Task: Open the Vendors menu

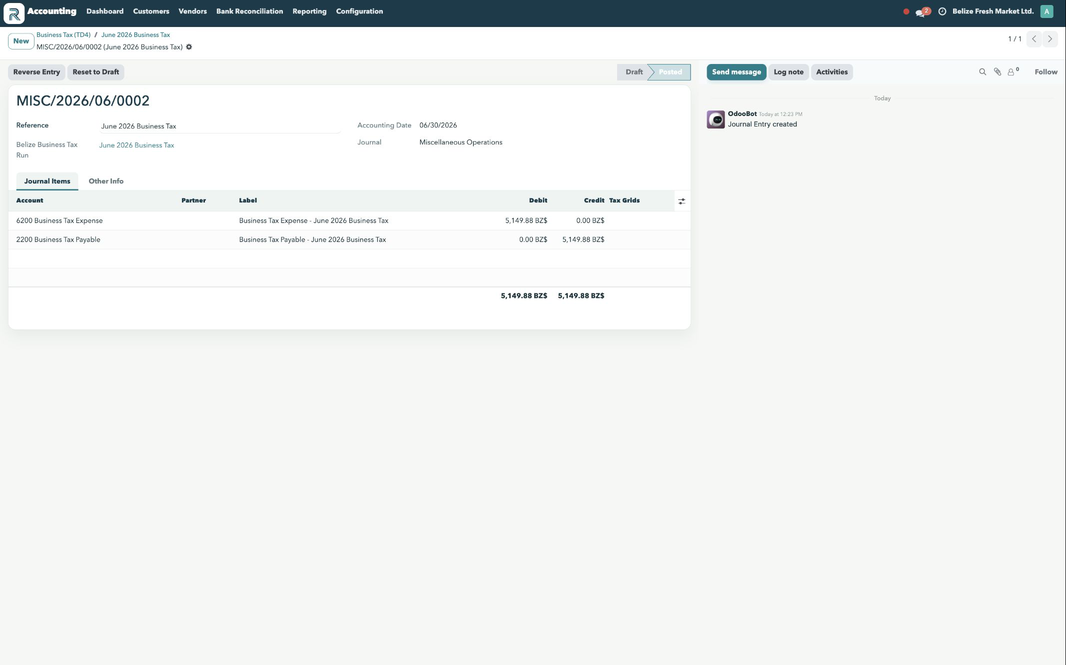Action: 192,11
